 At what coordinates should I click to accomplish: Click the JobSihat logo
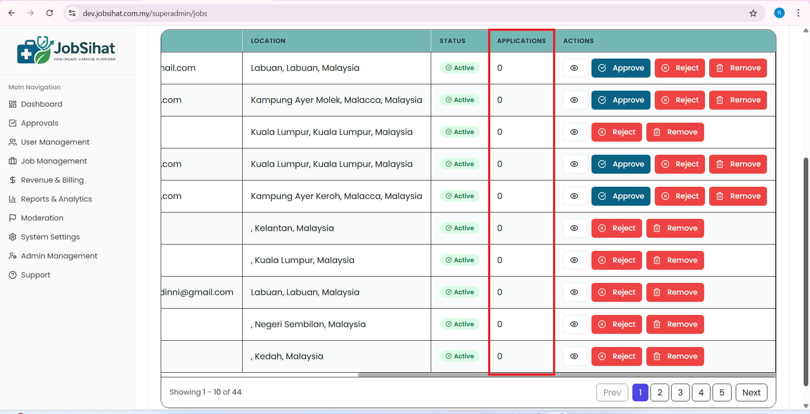pos(66,50)
